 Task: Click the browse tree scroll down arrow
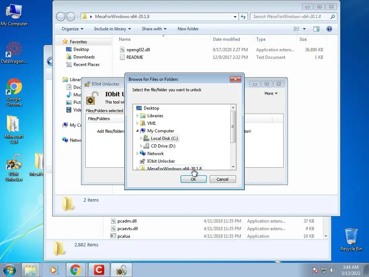pyautogui.click(x=233, y=167)
